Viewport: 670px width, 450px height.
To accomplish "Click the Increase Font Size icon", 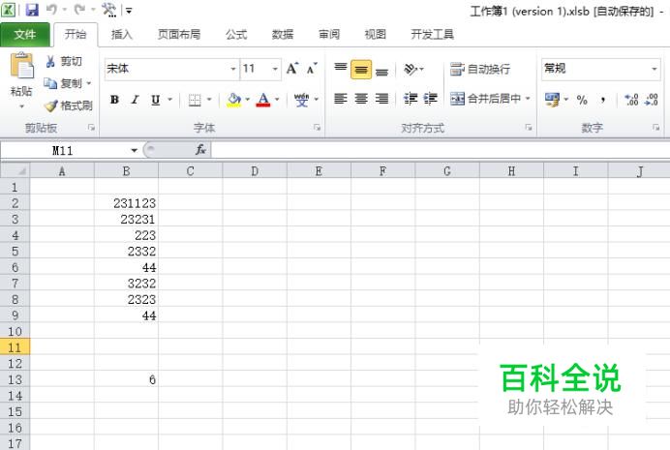I will coord(292,69).
